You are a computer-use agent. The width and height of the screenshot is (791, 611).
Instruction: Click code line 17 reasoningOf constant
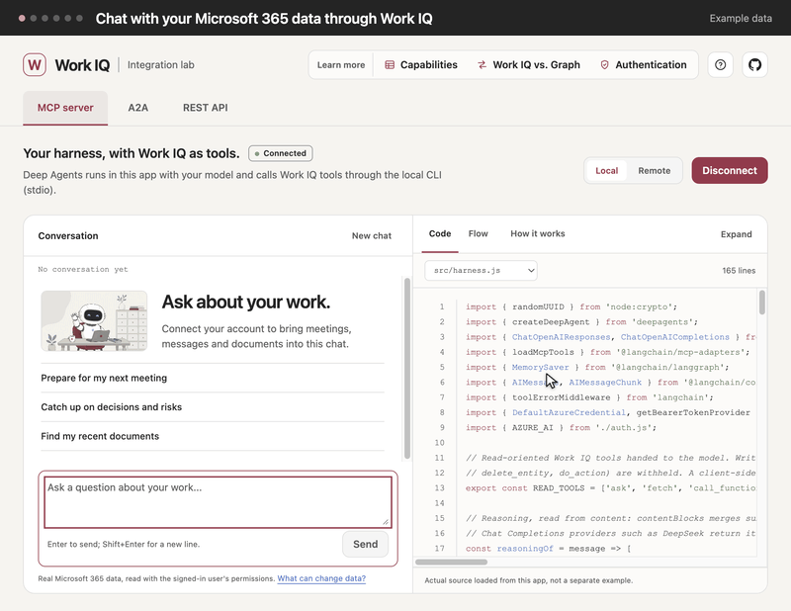(x=549, y=549)
